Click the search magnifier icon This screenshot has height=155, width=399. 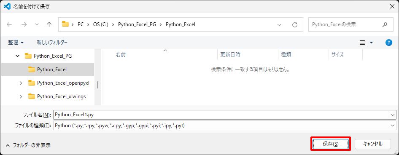[385, 25]
